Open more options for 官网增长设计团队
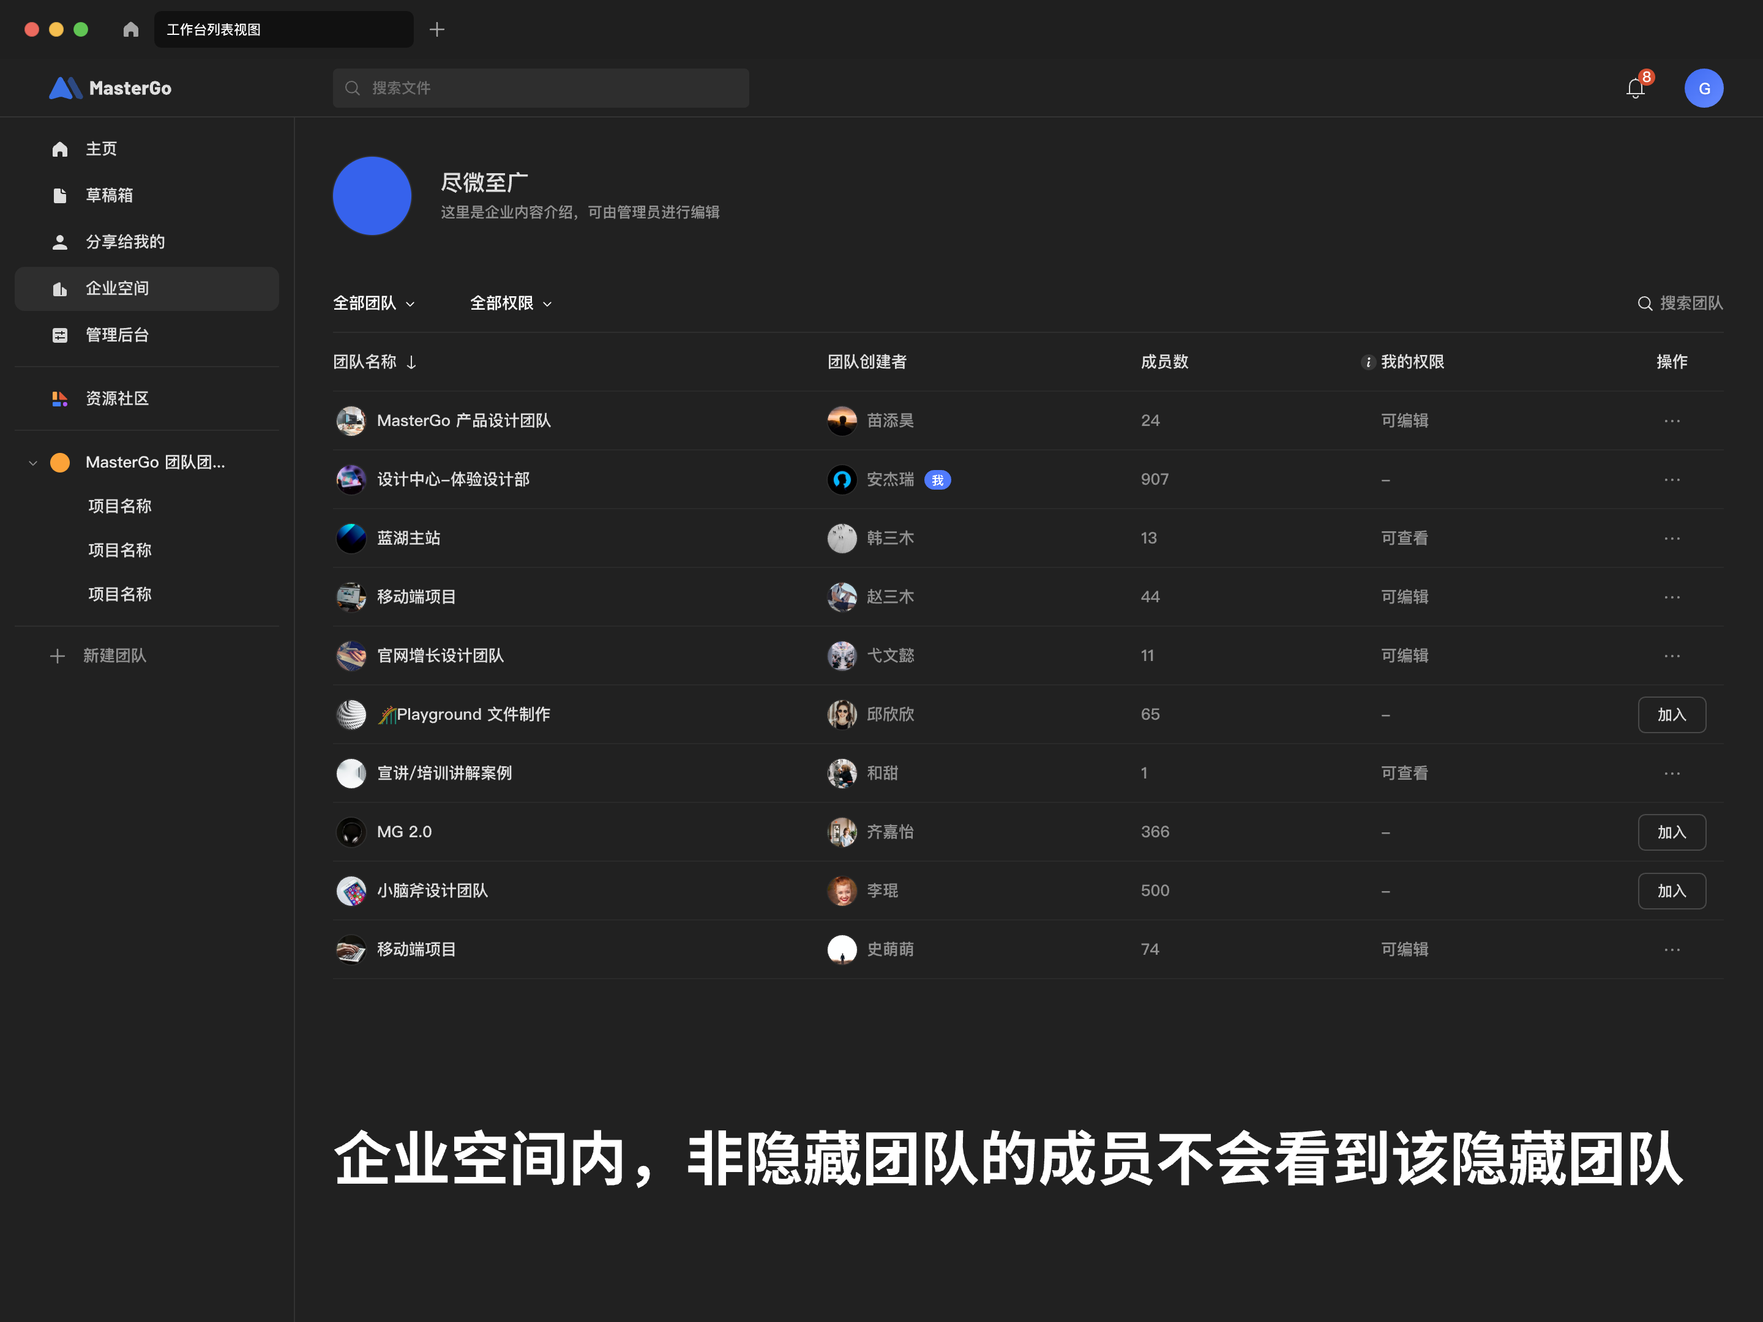Image resolution: width=1763 pixels, height=1322 pixels. click(1671, 656)
